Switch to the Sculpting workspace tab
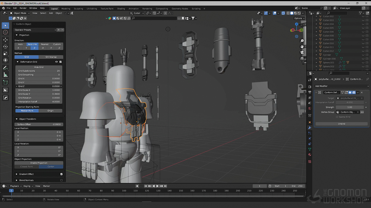The height and width of the screenshot is (208, 371). coord(78,9)
